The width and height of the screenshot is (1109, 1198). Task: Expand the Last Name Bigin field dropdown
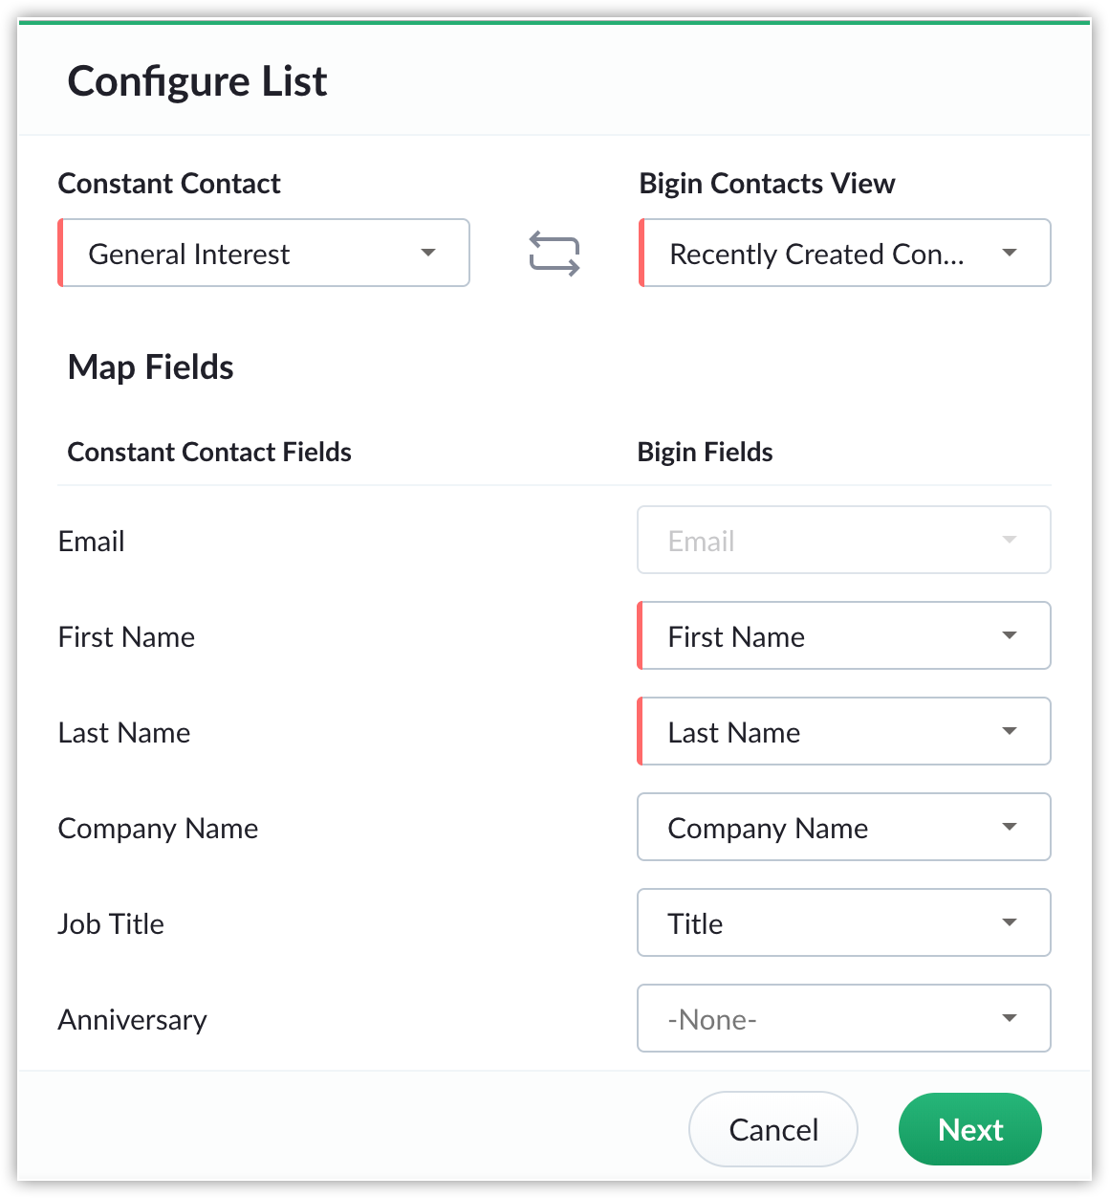(x=844, y=731)
